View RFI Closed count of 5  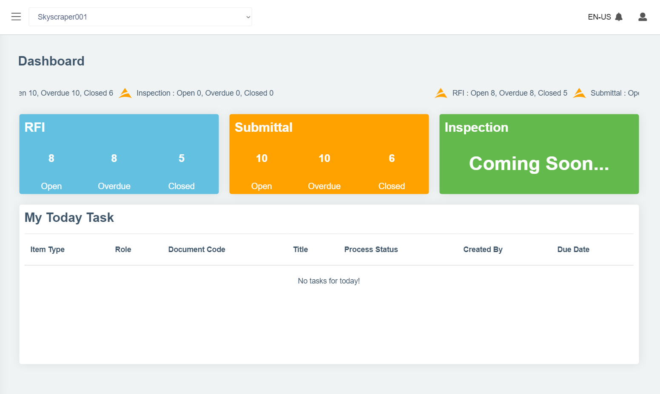tap(182, 159)
